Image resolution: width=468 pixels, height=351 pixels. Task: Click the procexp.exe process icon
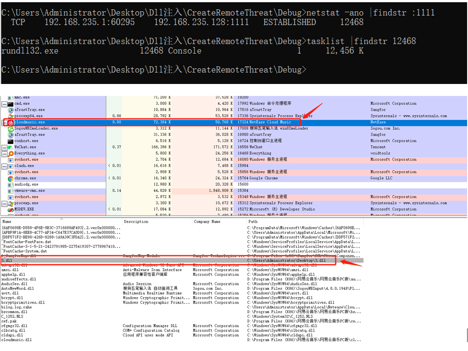coord(11,203)
